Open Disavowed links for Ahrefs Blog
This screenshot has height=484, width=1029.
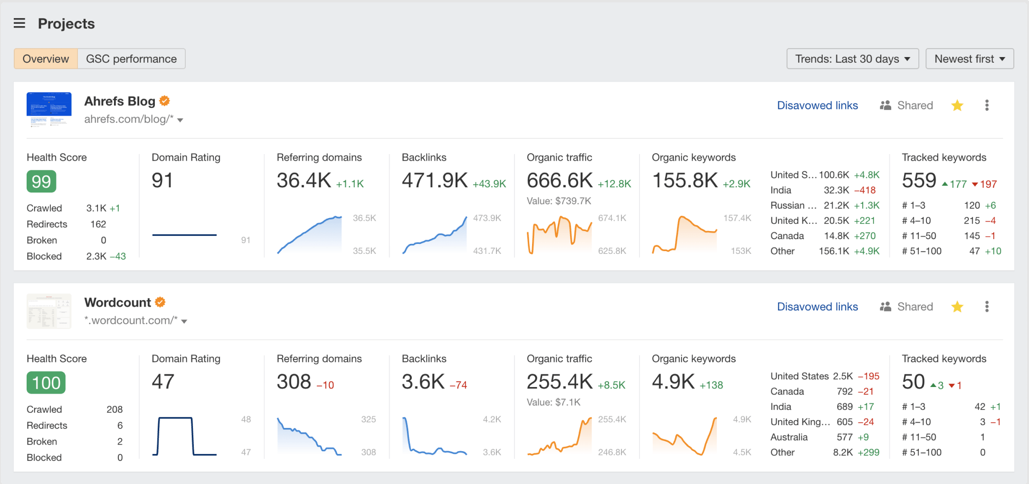[817, 105]
